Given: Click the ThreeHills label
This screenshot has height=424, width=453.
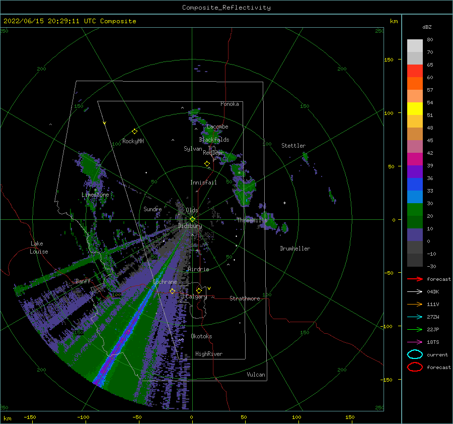Looking at the screenshot, I should (x=253, y=220).
